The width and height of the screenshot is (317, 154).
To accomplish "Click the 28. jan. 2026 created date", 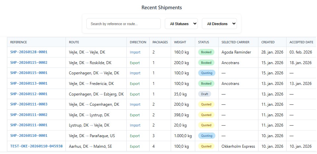I will [x=272, y=52].
